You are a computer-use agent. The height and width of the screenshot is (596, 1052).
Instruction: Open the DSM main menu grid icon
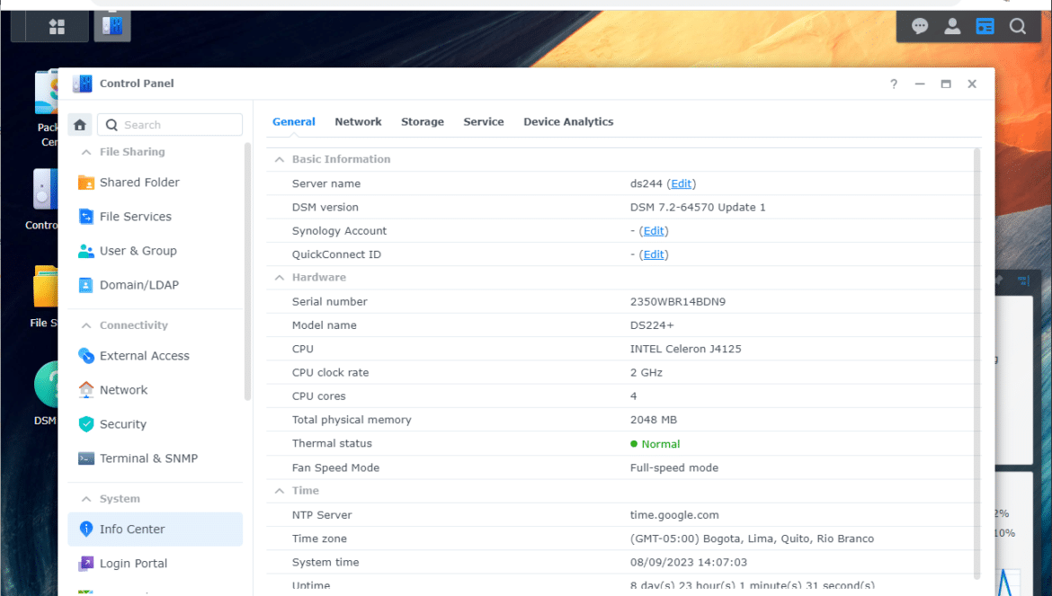click(x=57, y=27)
